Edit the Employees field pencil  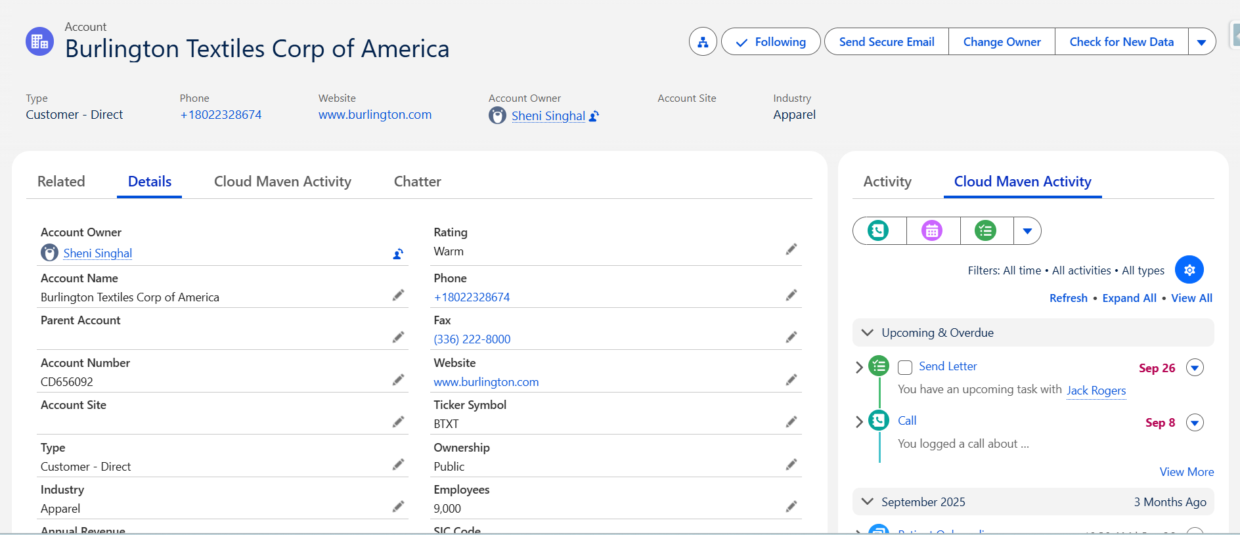791,507
